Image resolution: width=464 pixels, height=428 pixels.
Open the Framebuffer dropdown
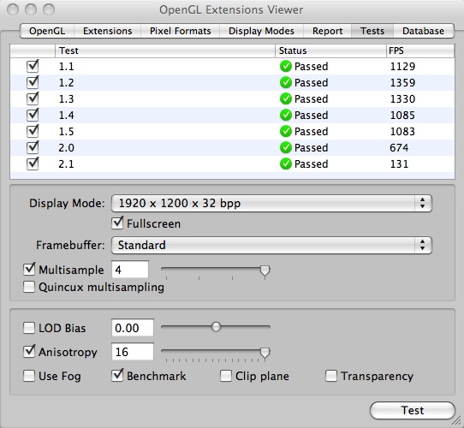271,245
